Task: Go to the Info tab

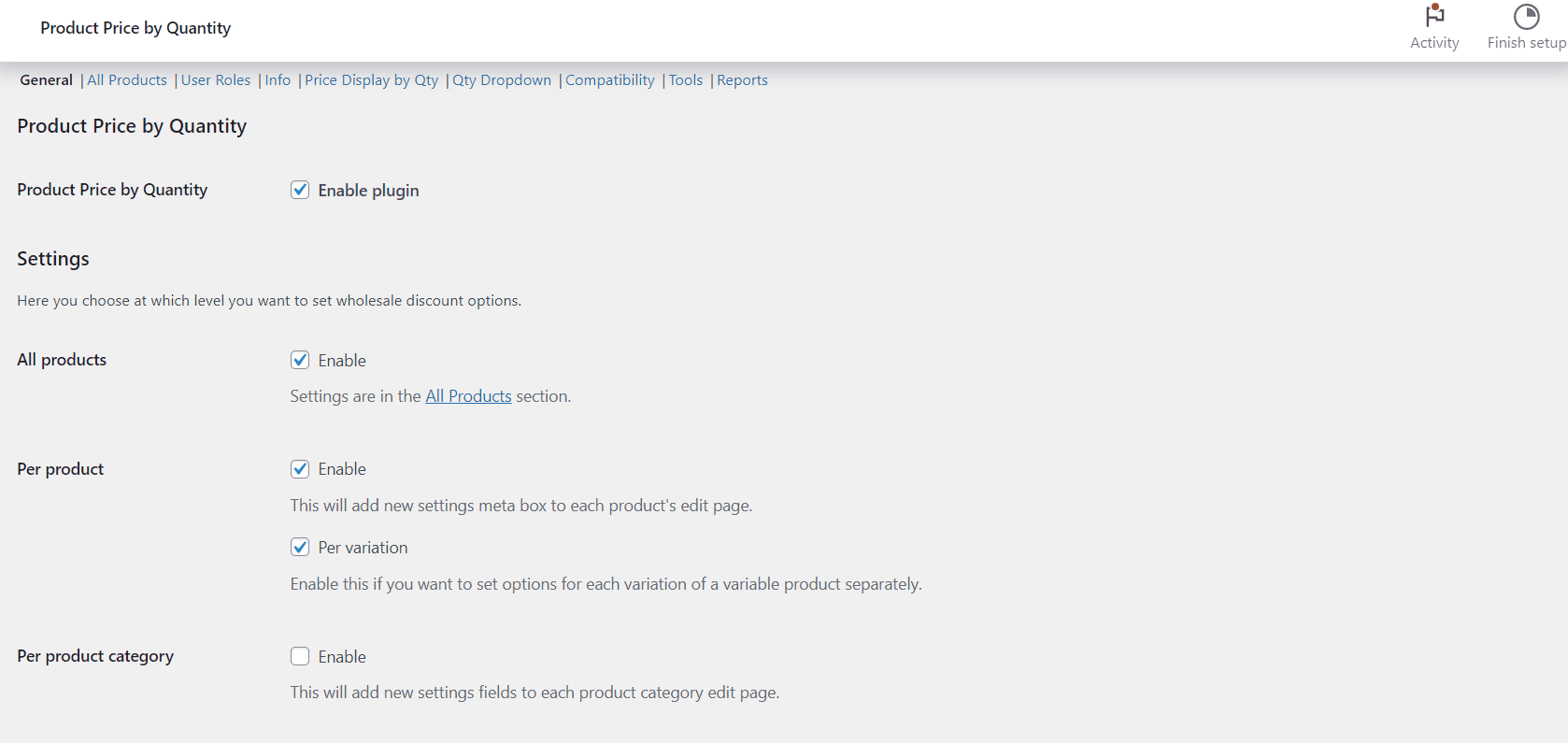Action: 278,80
